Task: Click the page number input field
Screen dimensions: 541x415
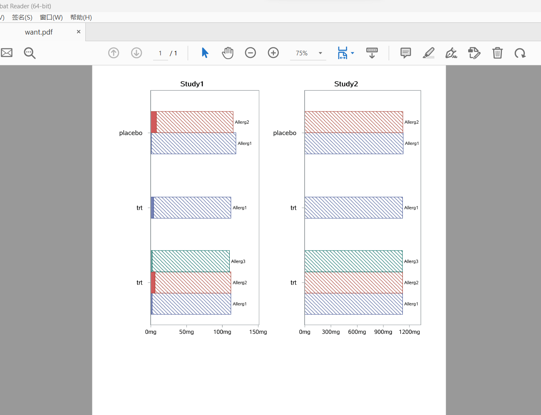Action: coord(160,53)
